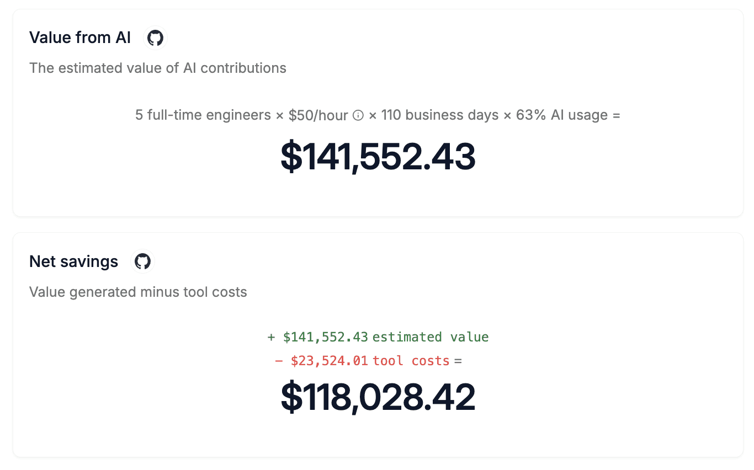Select the Value from AI heading
The width and height of the screenshot is (754, 470).
pos(80,38)
